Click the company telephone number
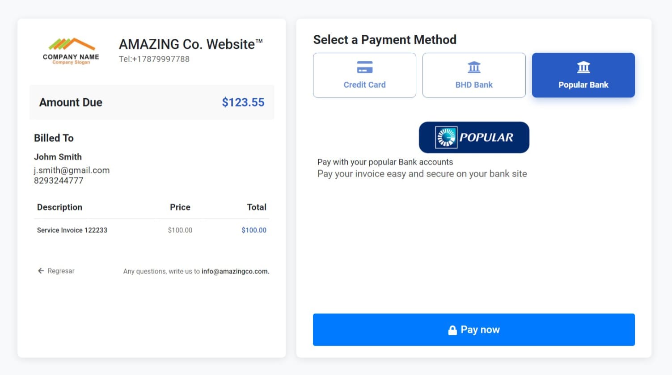This screenshot has width=672, height=375. (x=154, y=59)
